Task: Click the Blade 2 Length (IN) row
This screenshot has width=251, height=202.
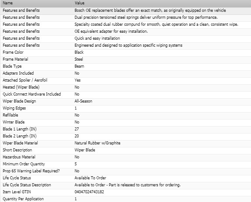Action: (125, 136)
